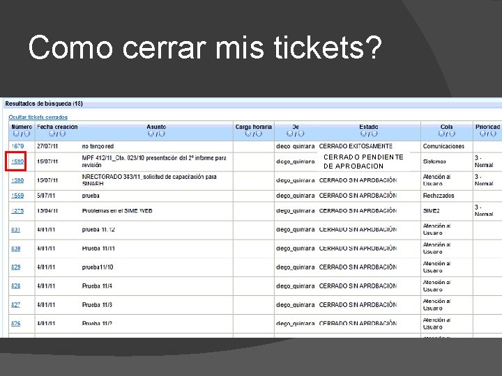Click 'Problemas en el SIME WEB' subject
The image size is (502, 376).
(x=117, y=211)
